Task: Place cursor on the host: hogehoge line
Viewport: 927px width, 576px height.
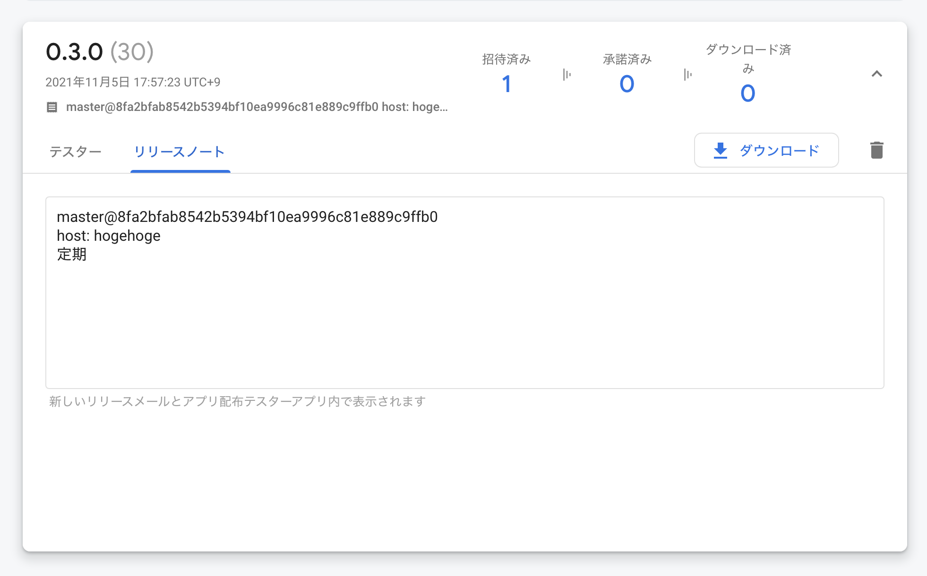Action: (109, 236)
